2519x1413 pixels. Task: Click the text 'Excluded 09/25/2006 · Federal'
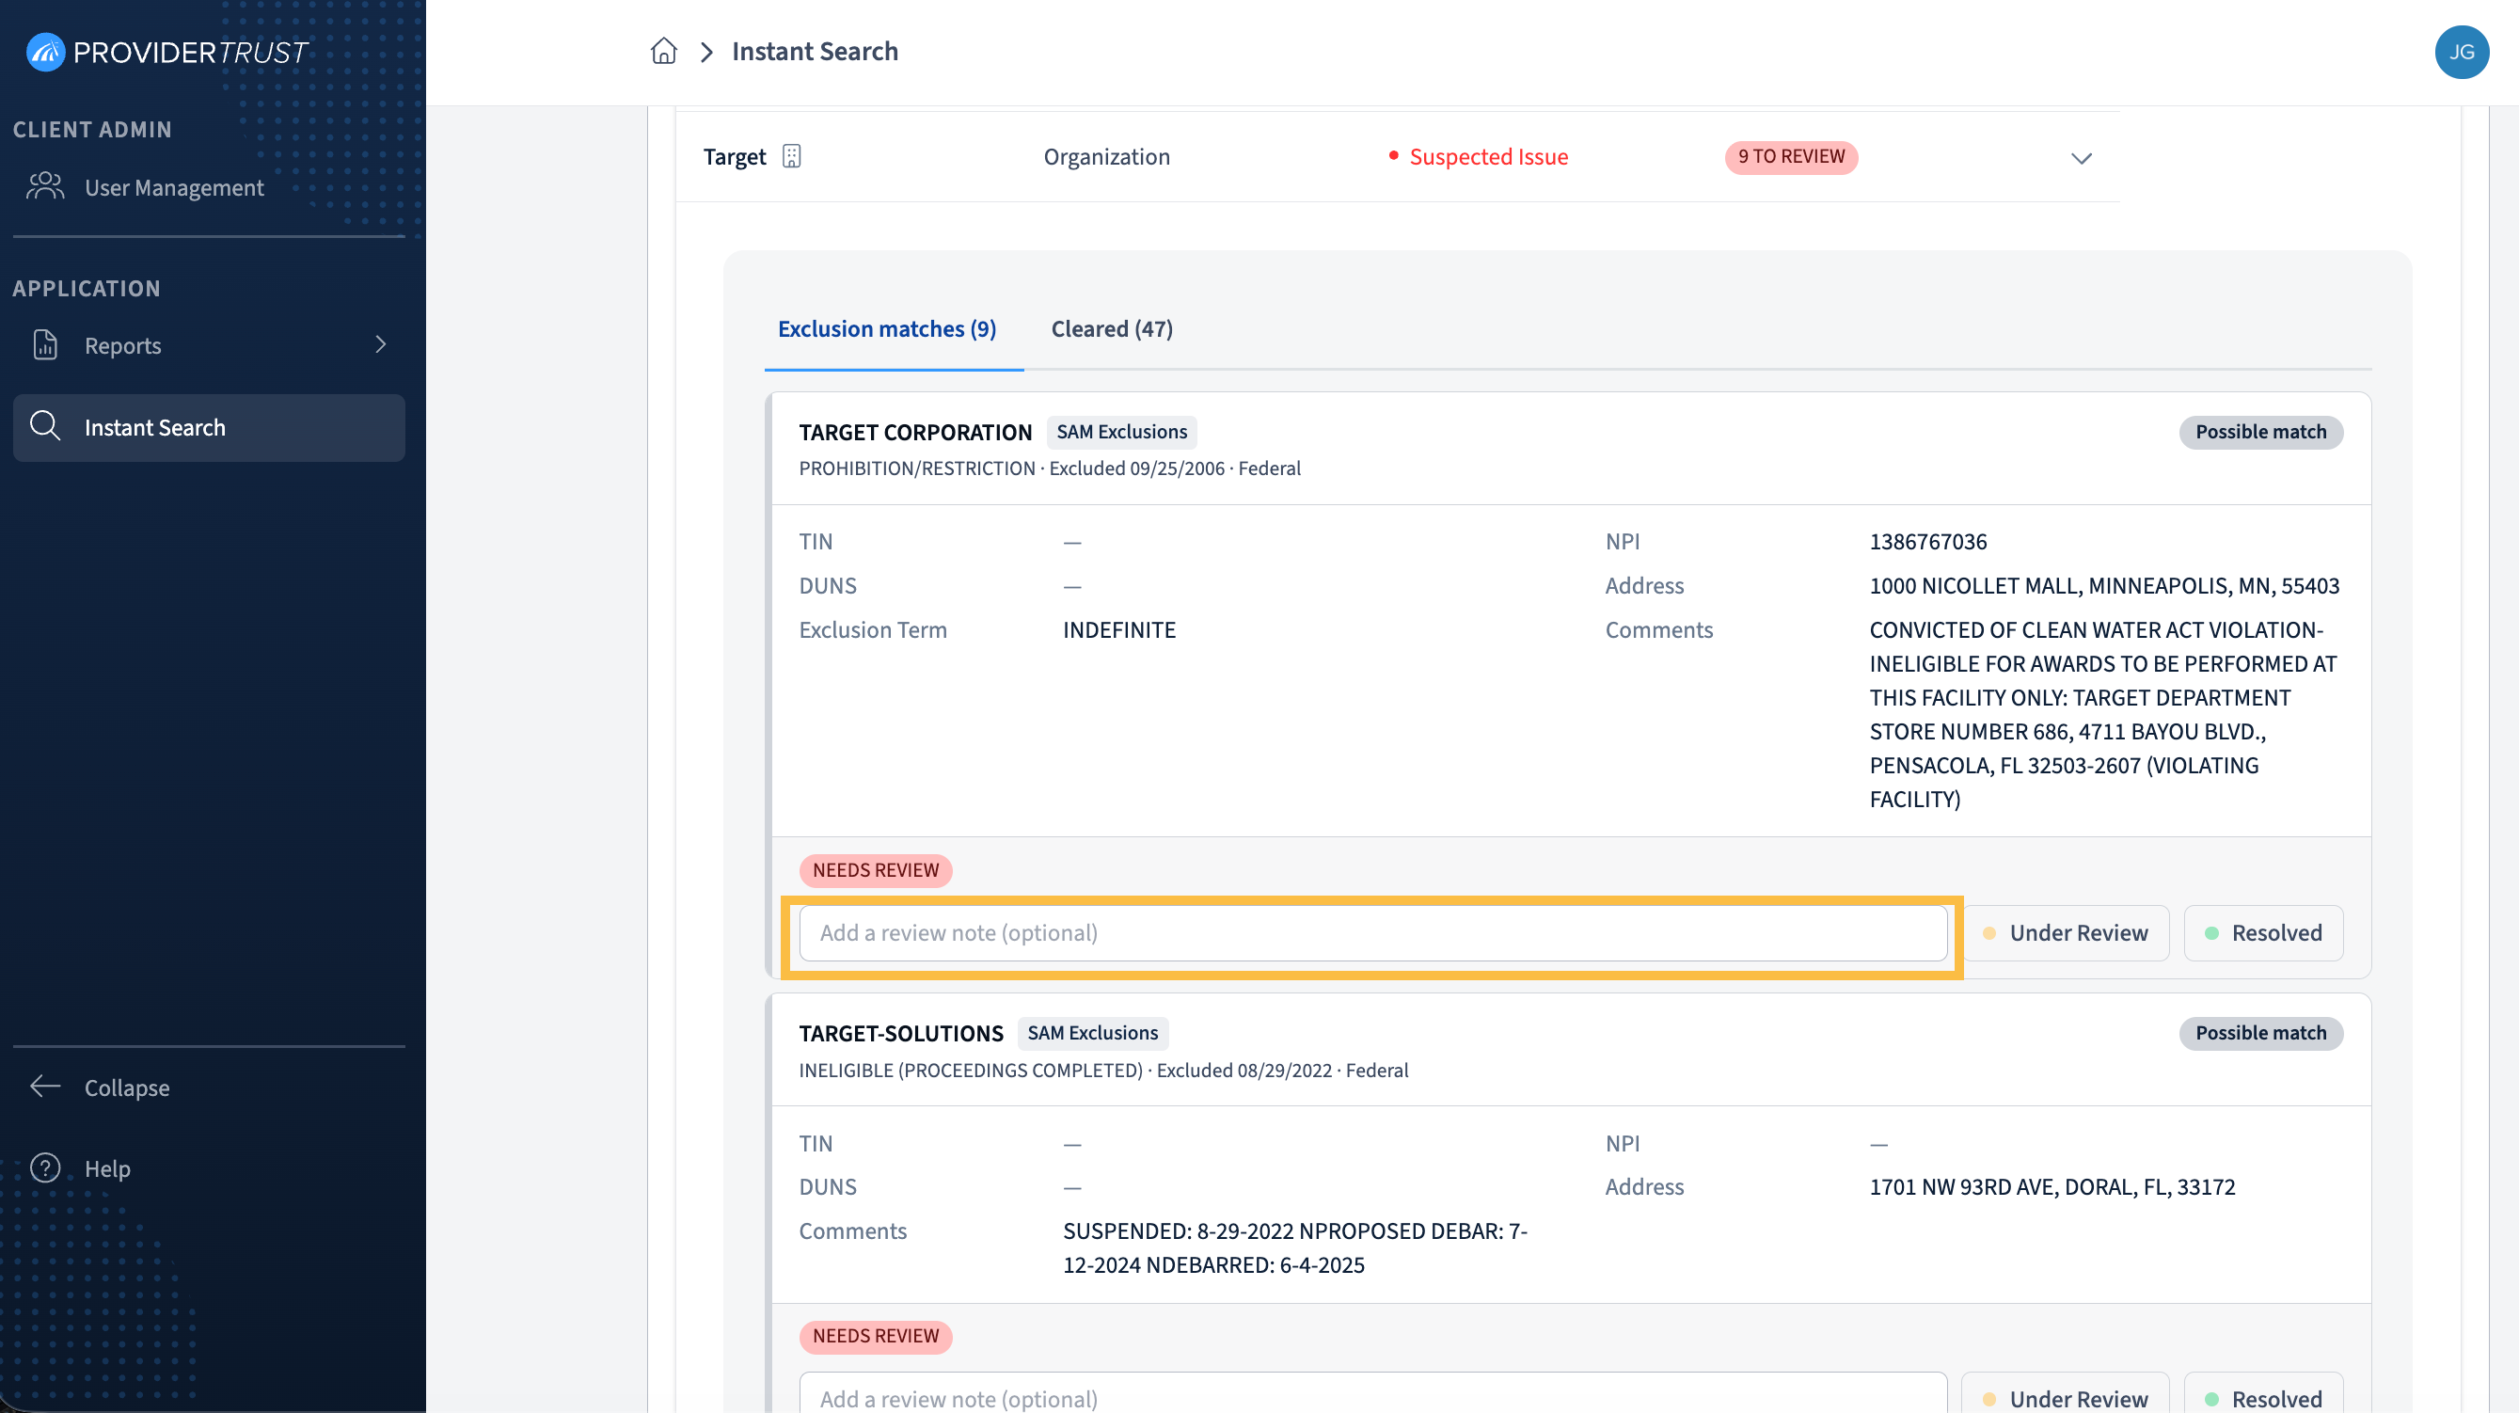(1176, 468)
